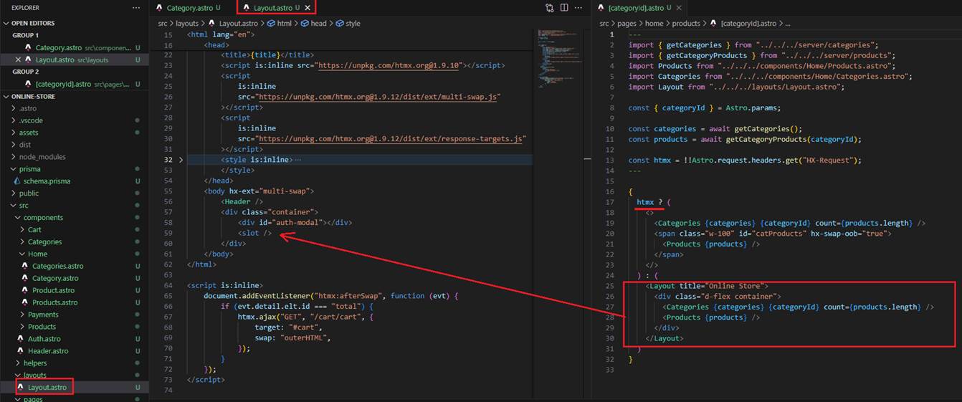Viewport: 962px width, 402px height.
Task: Select Category.astro in Open Editors Group 1
Action: pos(59,47)
